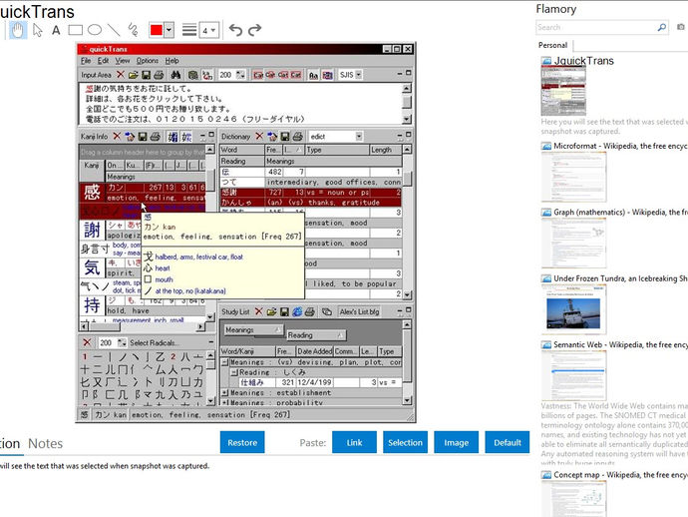This screenshot has height=517, width=688.
Task: Click the Image paste button
Action: tap(456, 442)
